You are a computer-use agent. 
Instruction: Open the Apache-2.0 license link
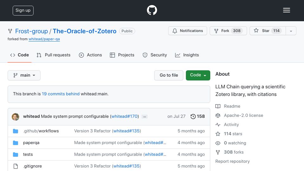coord(244,115)
